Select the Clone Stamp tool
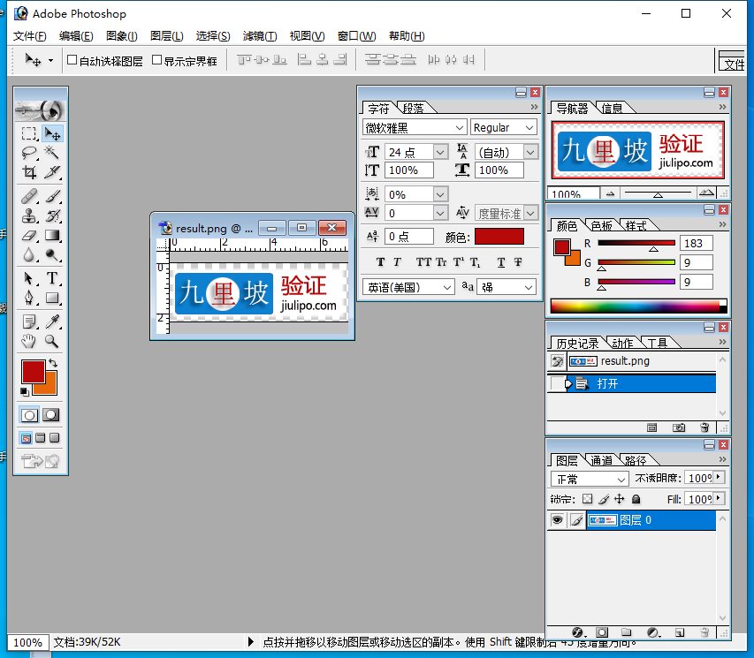This screenshot has width=754, height=658. pos(27,216)
